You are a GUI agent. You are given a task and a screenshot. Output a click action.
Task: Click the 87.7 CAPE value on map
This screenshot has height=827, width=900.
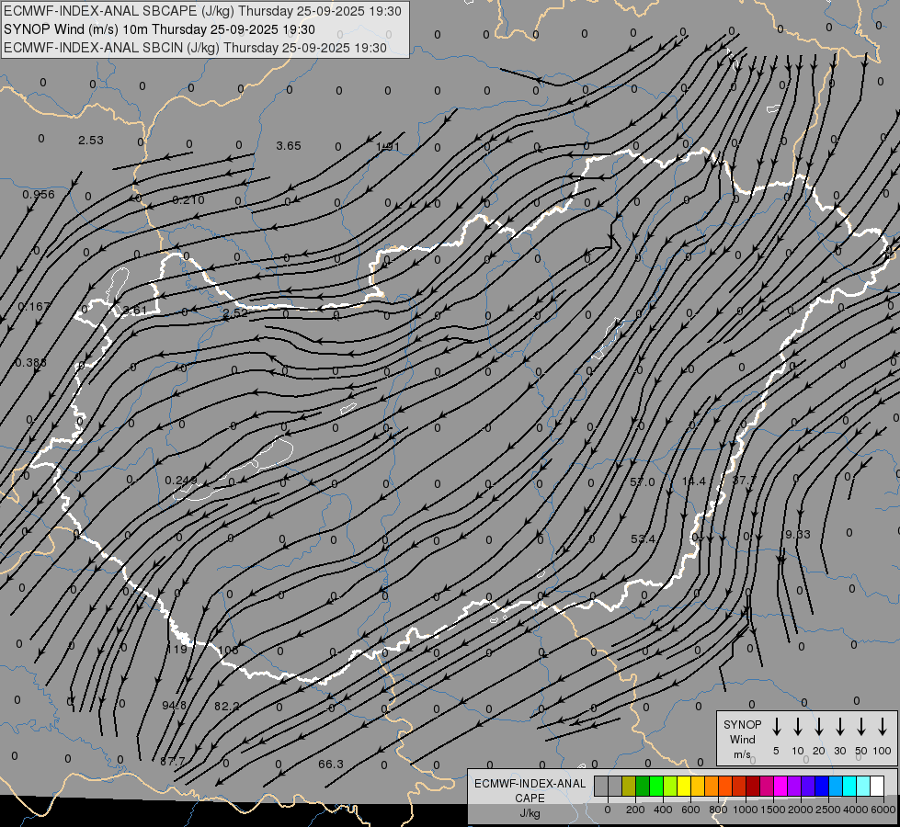click(172, 762)
